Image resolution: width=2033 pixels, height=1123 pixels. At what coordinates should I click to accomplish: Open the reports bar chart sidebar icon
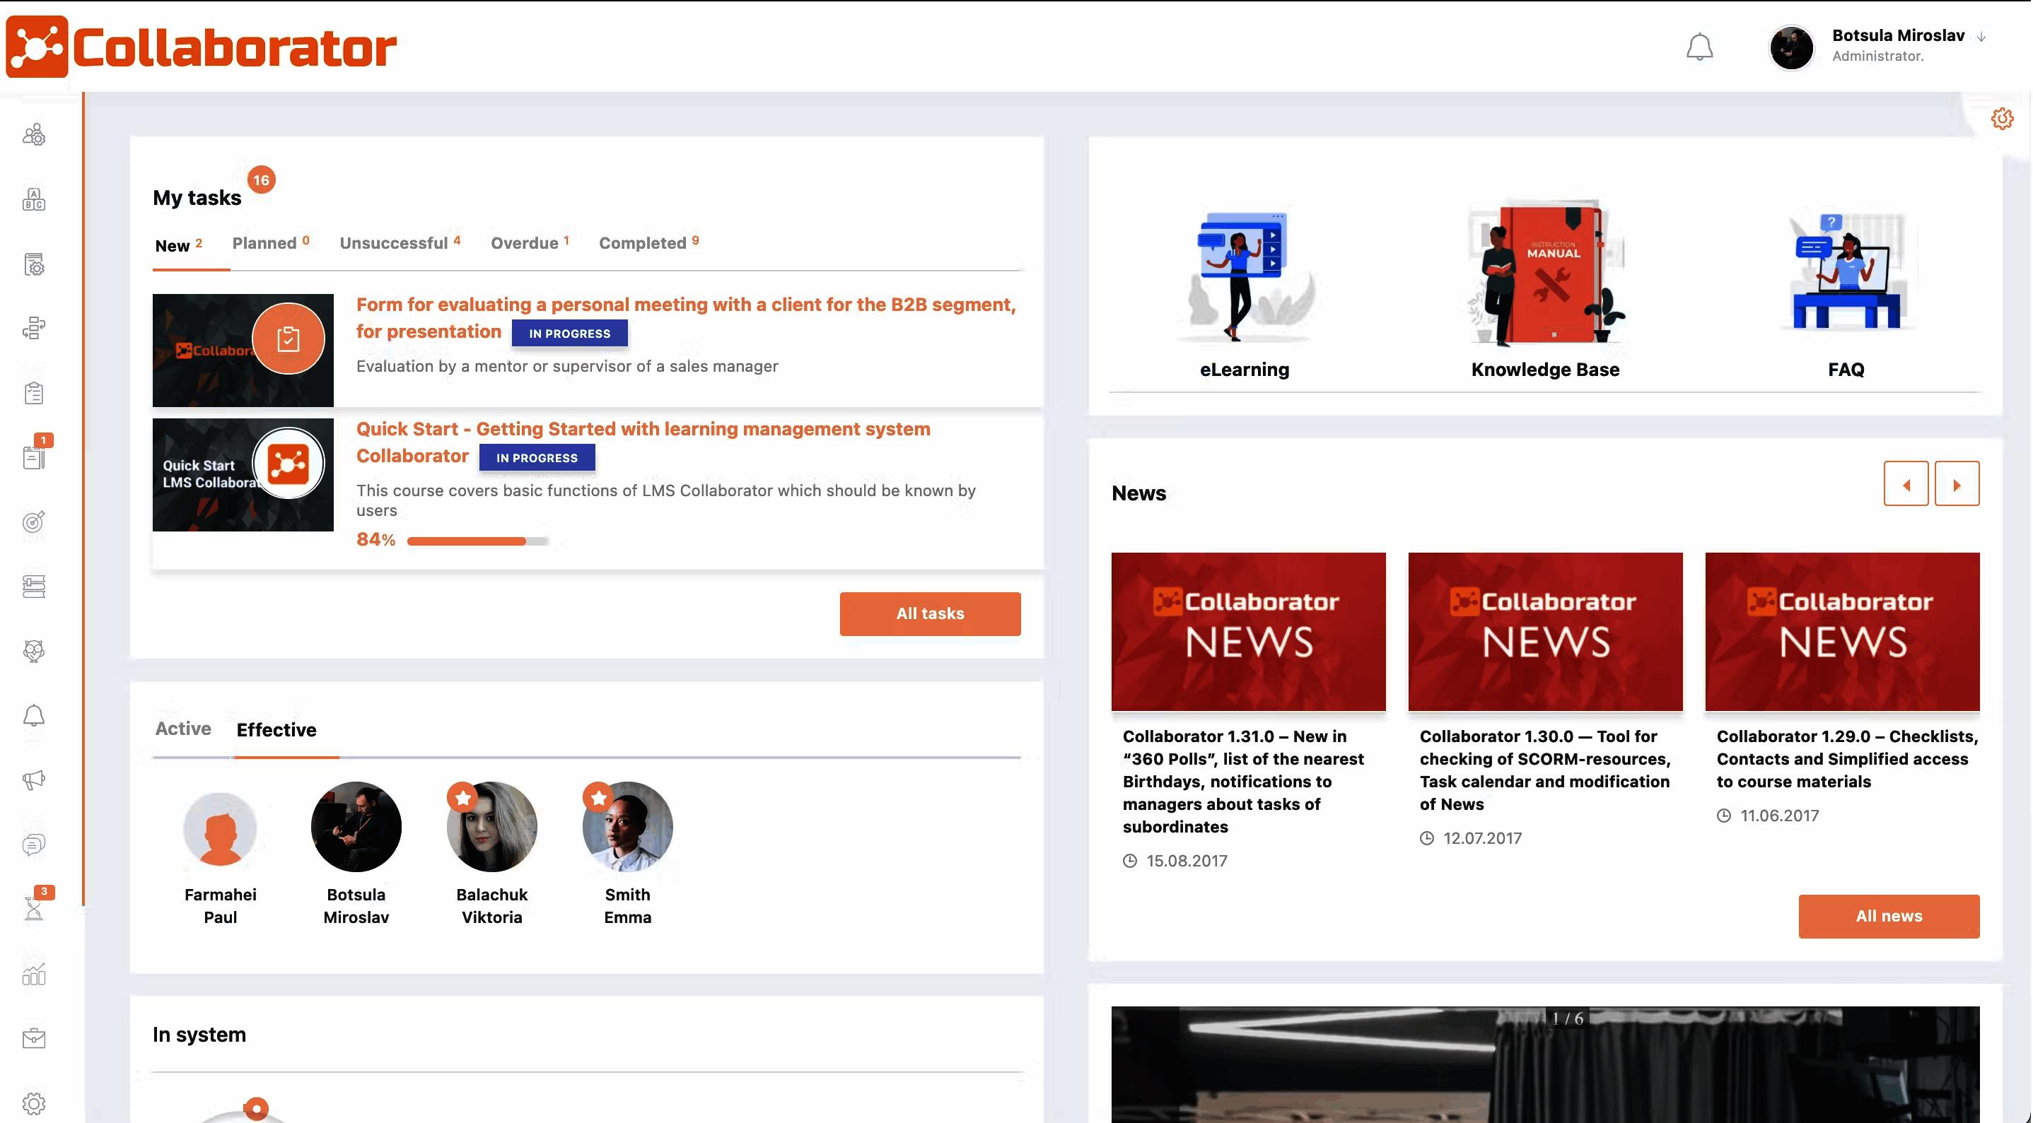tap(33, 975)
